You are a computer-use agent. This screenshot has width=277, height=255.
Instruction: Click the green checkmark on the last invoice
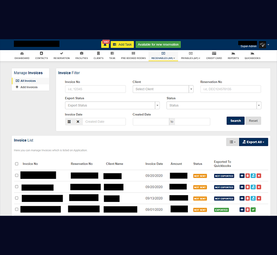[x=253, y=210]
